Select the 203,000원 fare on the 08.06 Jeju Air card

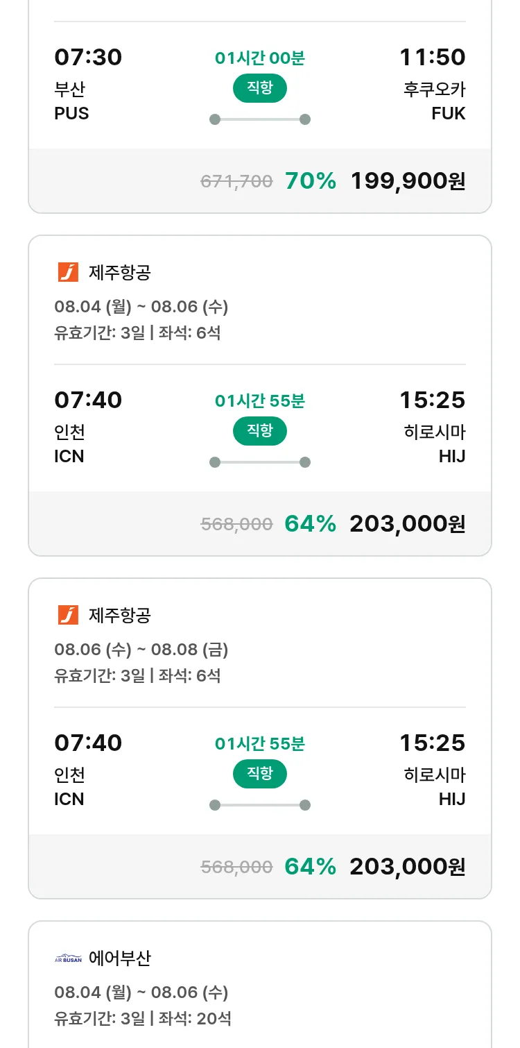pyautogui.click(x=408, y=867)
